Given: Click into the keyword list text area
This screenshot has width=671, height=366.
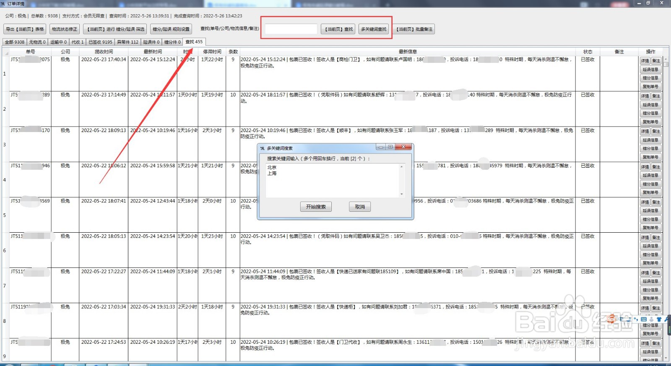Looking at the screenshot, I should (333, 180).
